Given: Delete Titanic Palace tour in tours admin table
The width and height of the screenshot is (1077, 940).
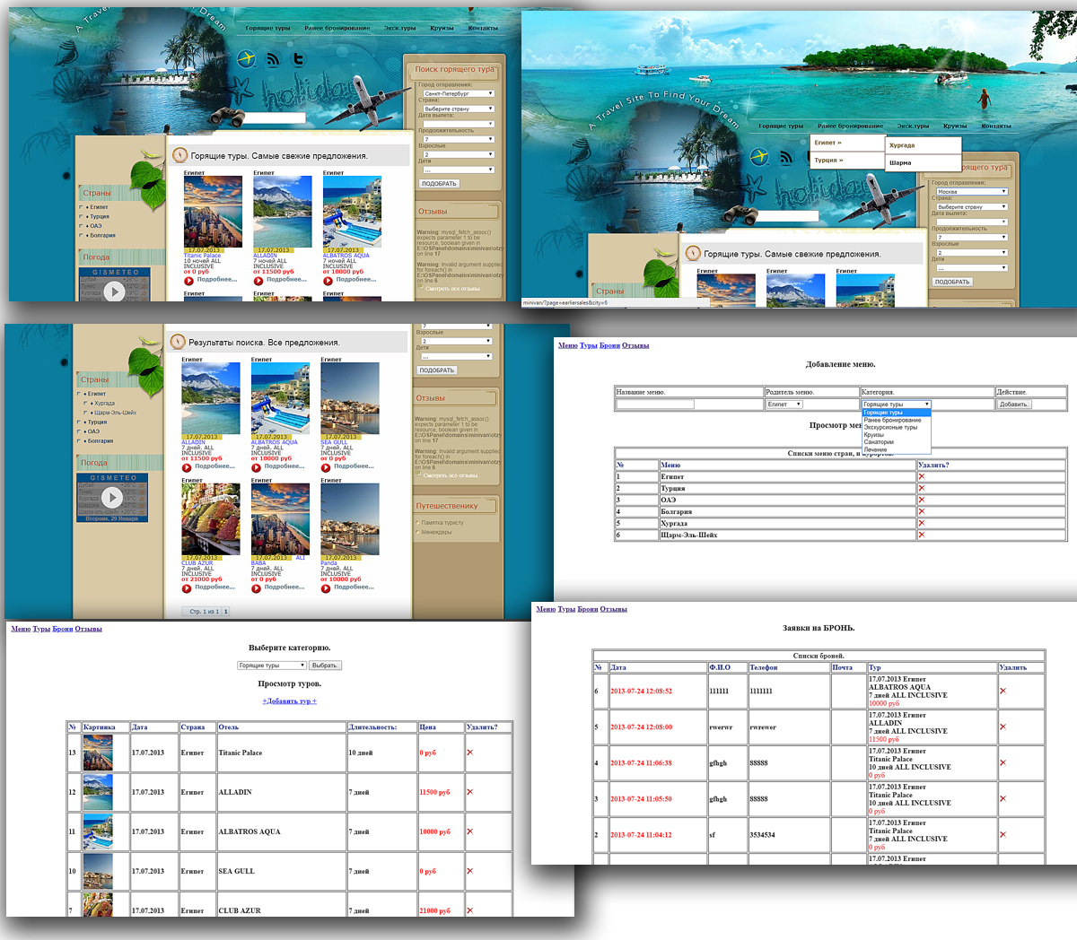Looking at the screenshot, I should [x=469, y=753].
